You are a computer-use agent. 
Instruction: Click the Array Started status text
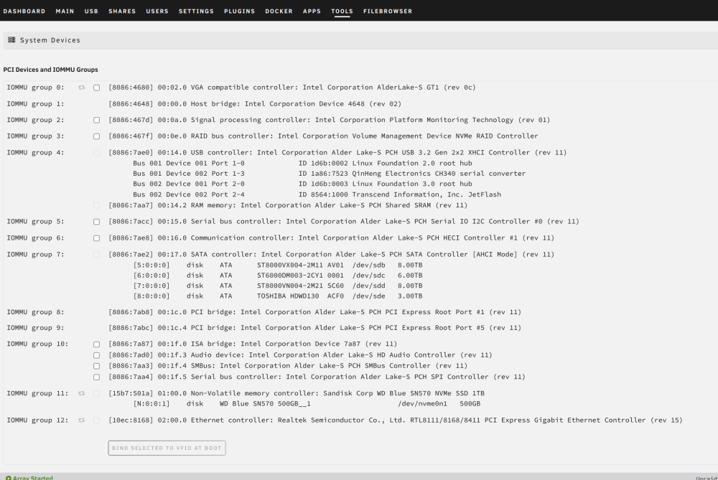click(x=32, y=478)
